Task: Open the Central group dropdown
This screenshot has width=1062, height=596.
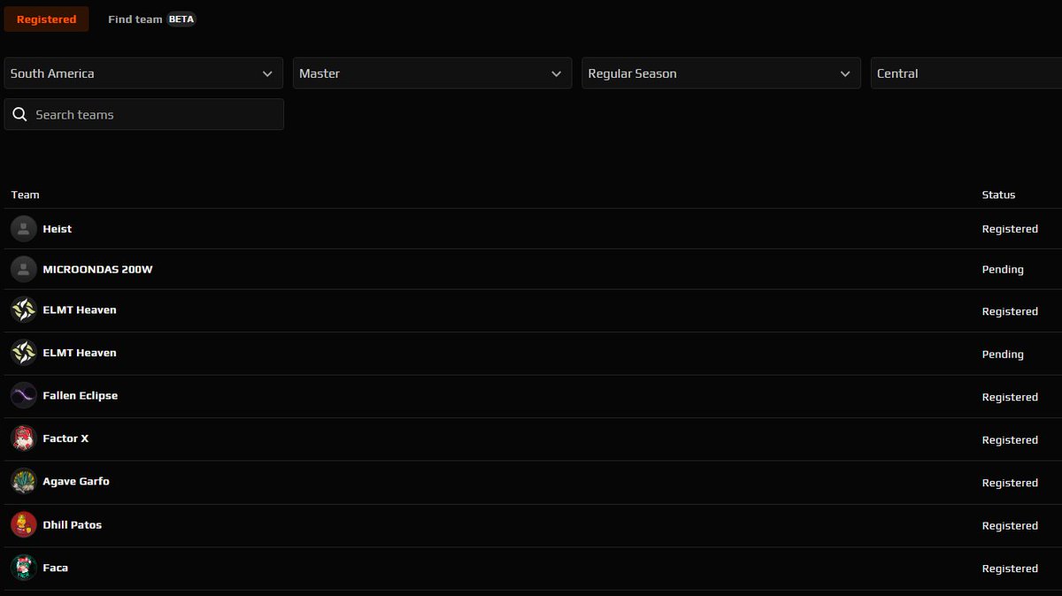Action: 966,73
